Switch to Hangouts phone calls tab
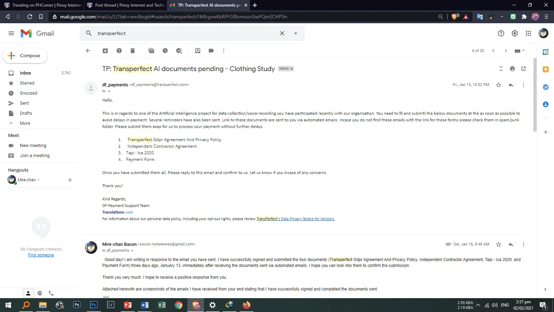Viewport: 554px width, 312px height. coord(51,293)
